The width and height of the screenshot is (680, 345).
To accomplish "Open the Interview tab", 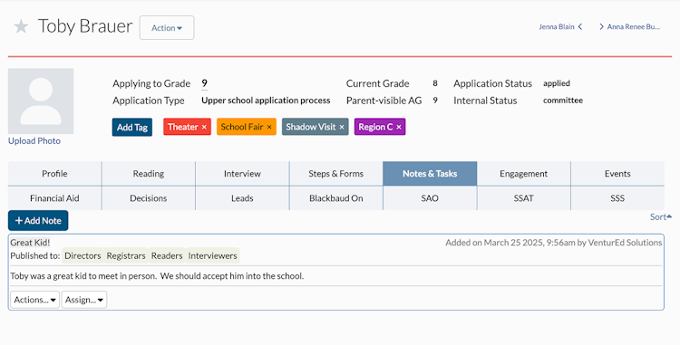I will click(x=242, y=174).
